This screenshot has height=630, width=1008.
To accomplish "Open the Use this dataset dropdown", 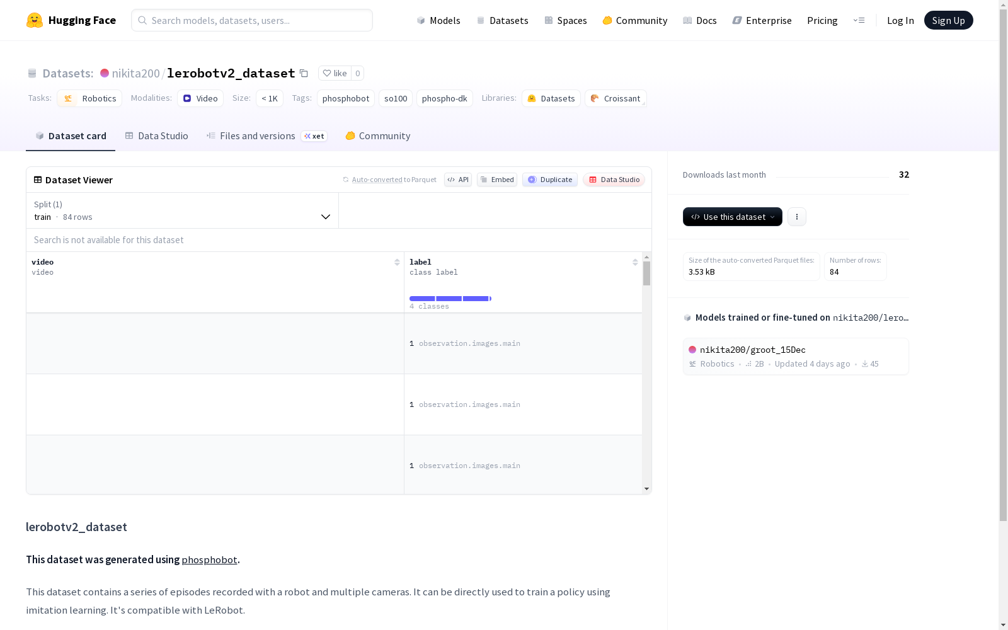I will point(733,217).
